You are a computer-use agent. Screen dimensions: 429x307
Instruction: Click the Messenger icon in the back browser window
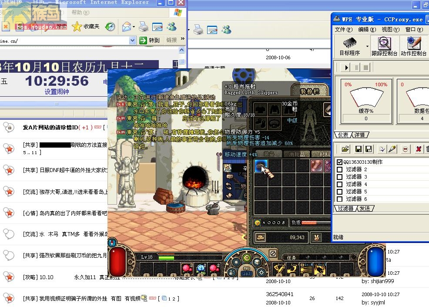coord(227,29)
